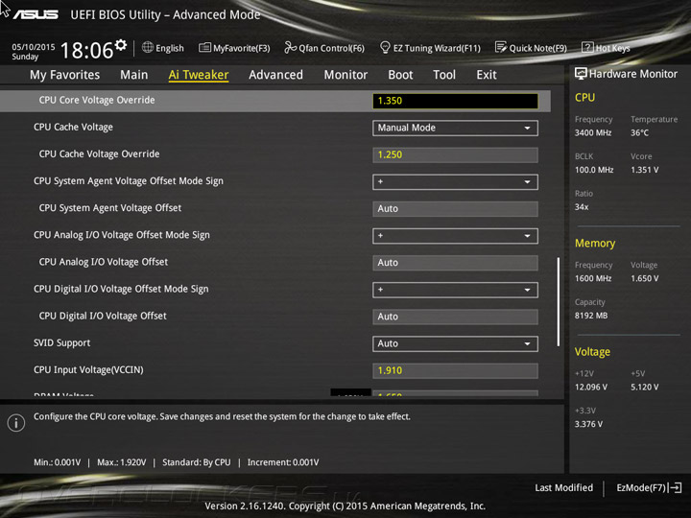Click the CPU Digital I/O Voltage Offset Auto field
Screen dimensions: 691x518
click(455, 317)
